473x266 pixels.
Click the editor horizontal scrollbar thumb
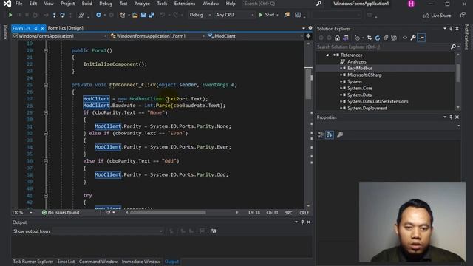coord(168,212)
